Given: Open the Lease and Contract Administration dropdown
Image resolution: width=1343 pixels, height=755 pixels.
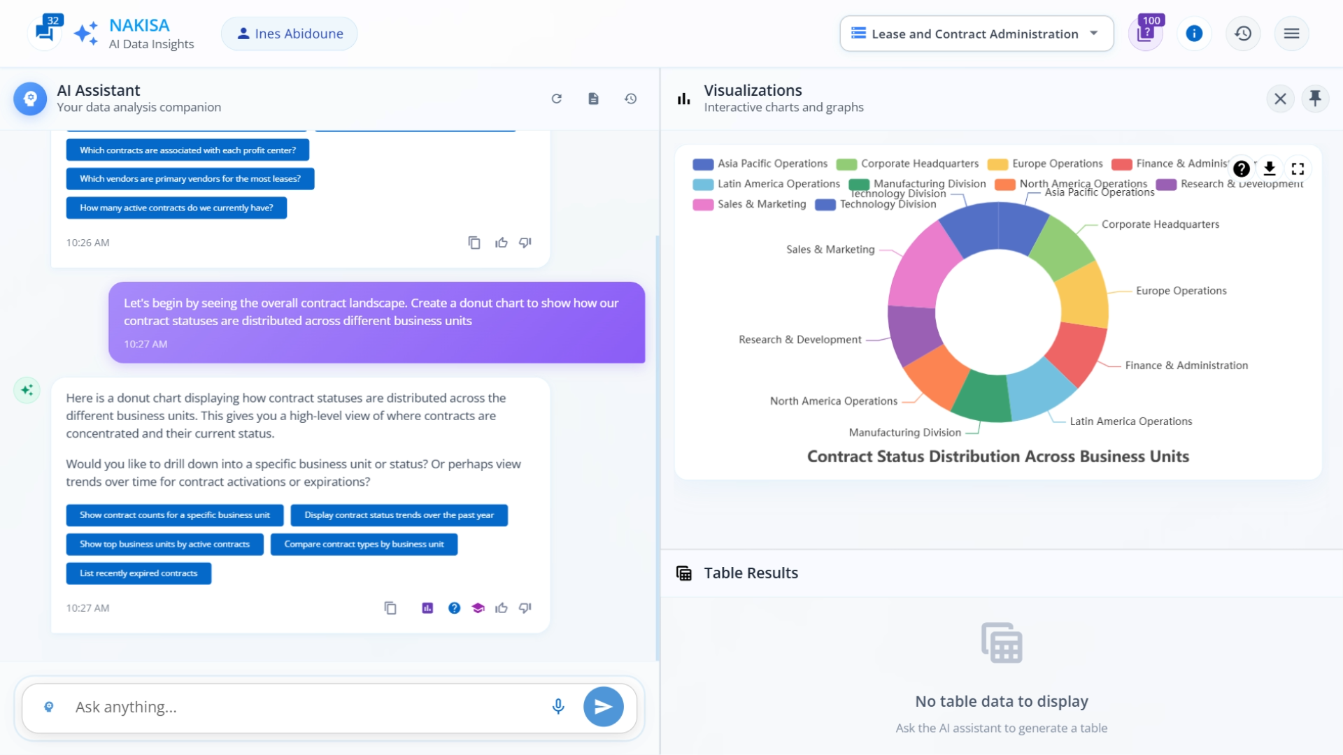Looking at the screenshot, I should [x=976, y=33].
